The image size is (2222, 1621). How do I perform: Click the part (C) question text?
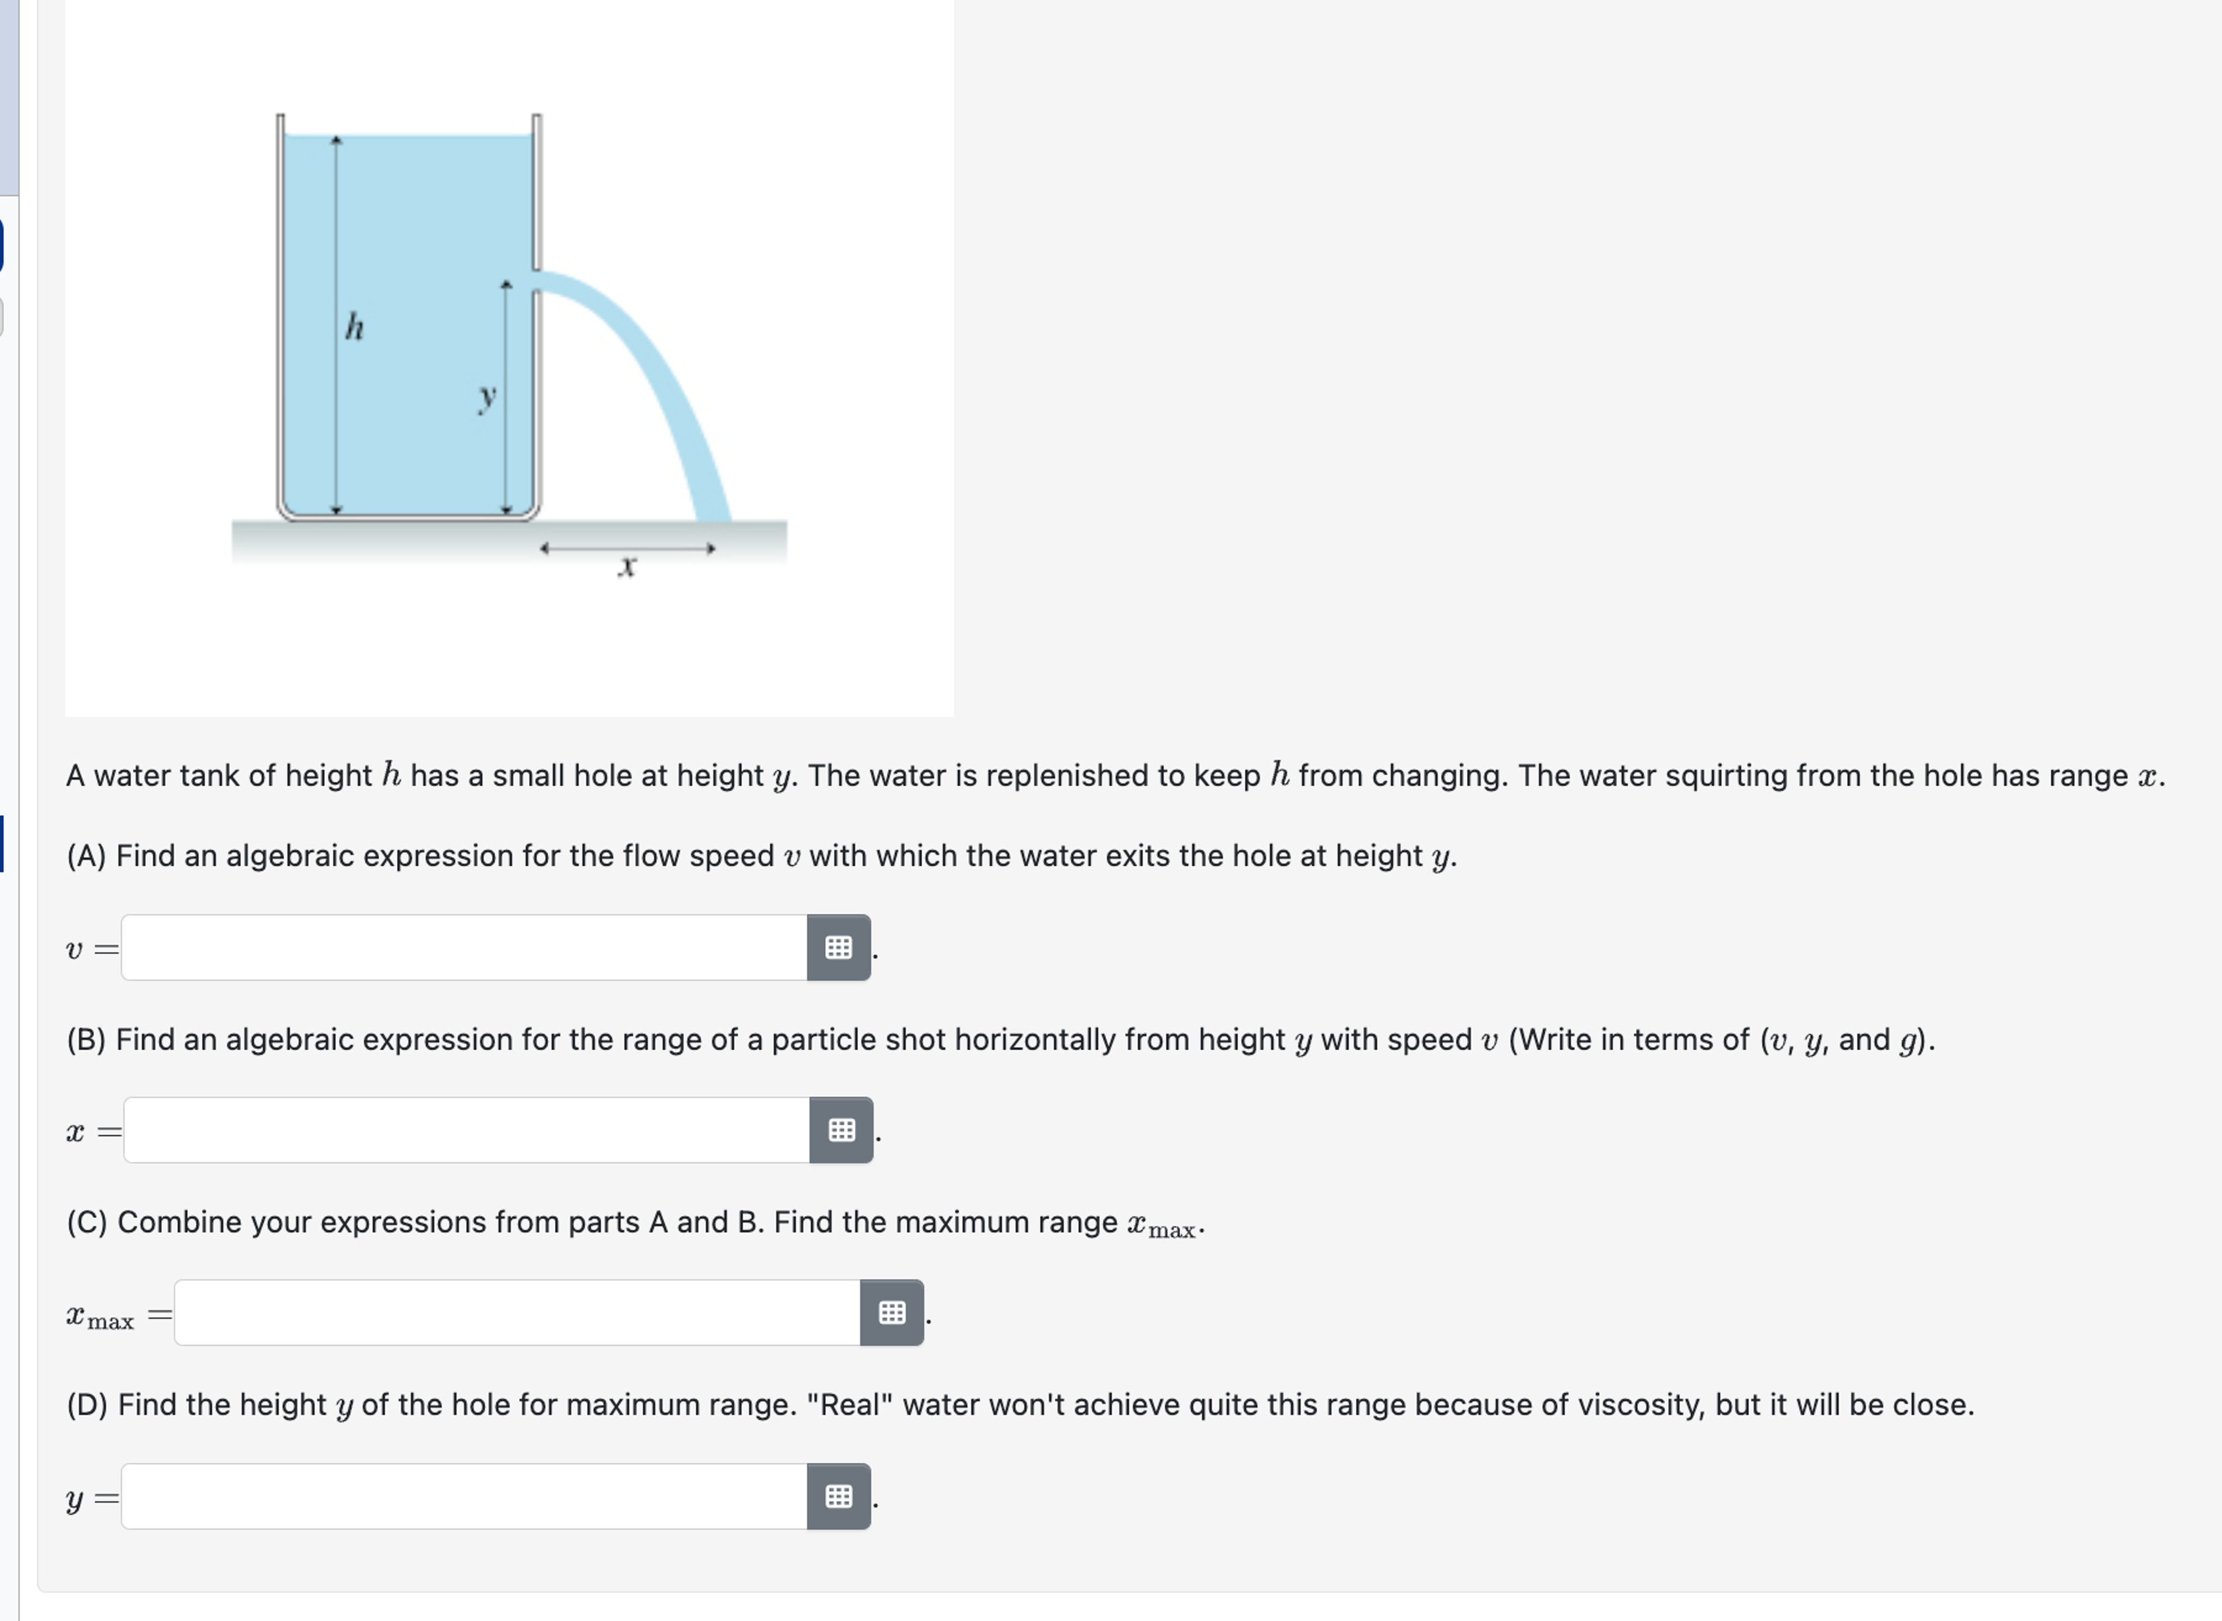[x=636, y=1222]
